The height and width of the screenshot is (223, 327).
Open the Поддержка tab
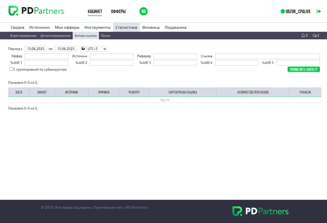(176, 27)
